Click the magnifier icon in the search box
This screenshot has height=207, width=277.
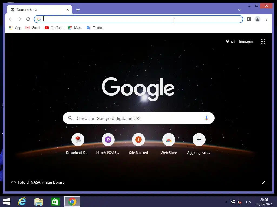[70, 118]
